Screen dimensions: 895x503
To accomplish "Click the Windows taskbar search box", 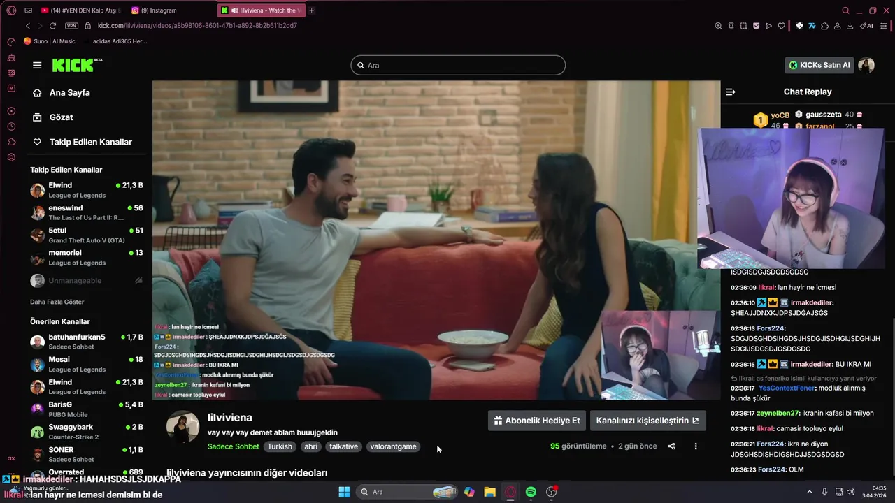I will coord(408,492).
